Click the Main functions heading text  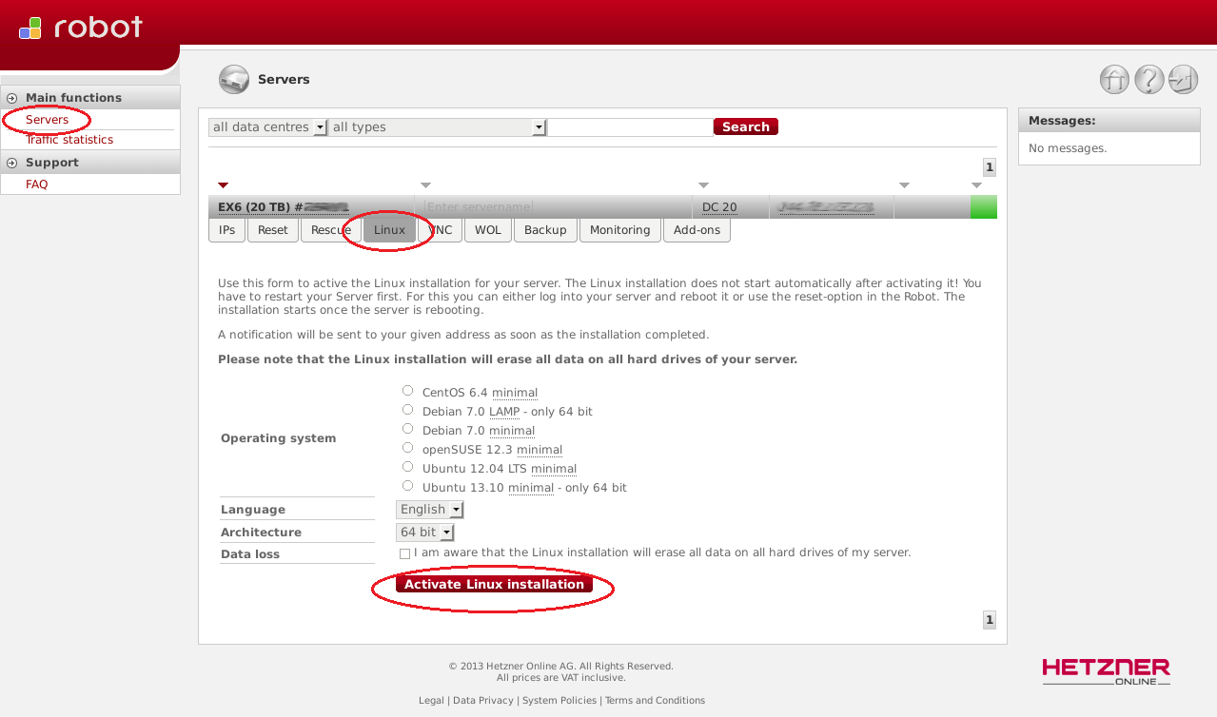73,98
